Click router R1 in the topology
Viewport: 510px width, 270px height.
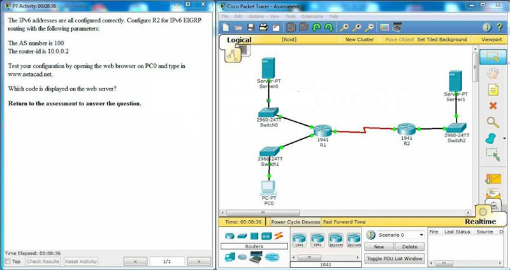(x=323, y=130)
